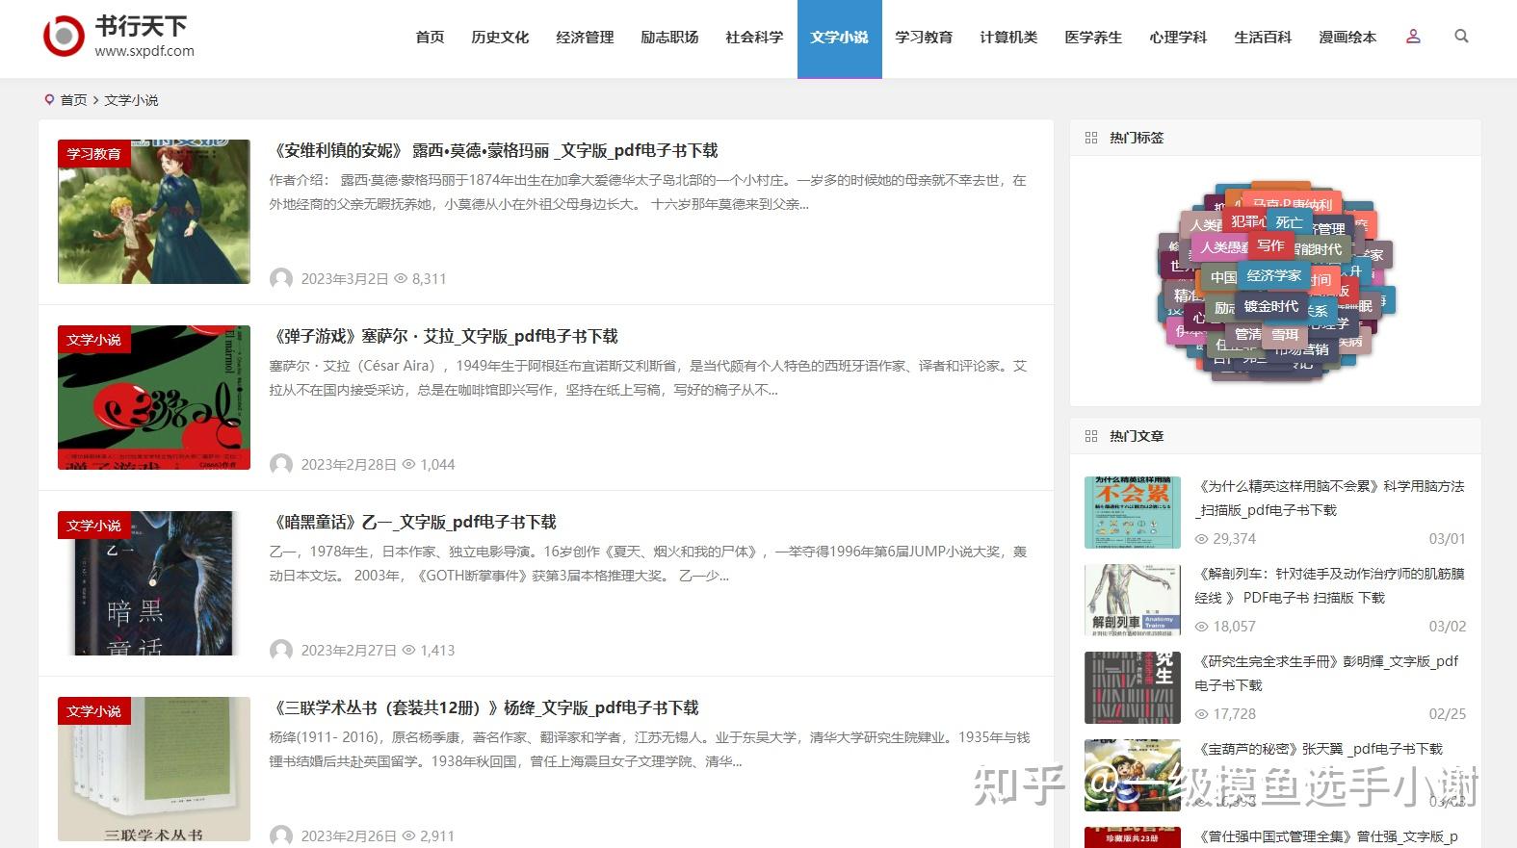Click the 2023年3月2日 post date

(344, 279)
